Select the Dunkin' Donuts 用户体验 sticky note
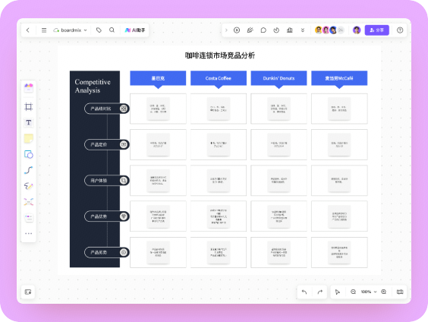This screenshot has height=322, width=428. pos(279,181)
